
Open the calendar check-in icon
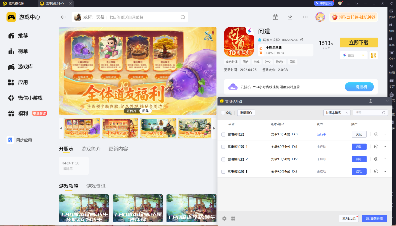(275, 17)
